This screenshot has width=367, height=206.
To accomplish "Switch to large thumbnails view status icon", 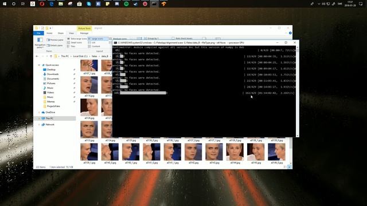I will 290,167.
